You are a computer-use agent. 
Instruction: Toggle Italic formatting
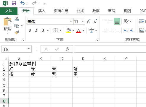point(36,30)
